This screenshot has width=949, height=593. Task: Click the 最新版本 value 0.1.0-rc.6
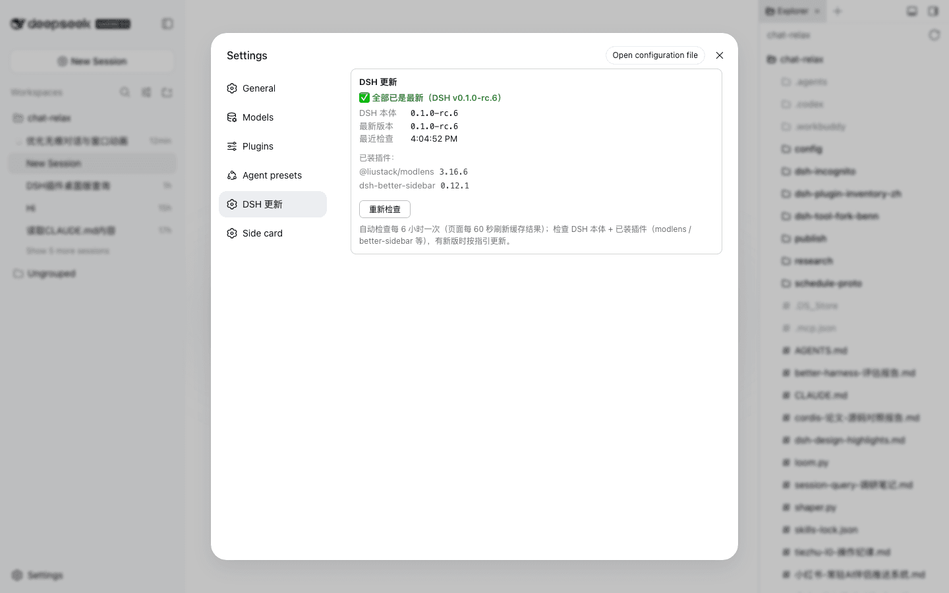[x=434, y=127]
